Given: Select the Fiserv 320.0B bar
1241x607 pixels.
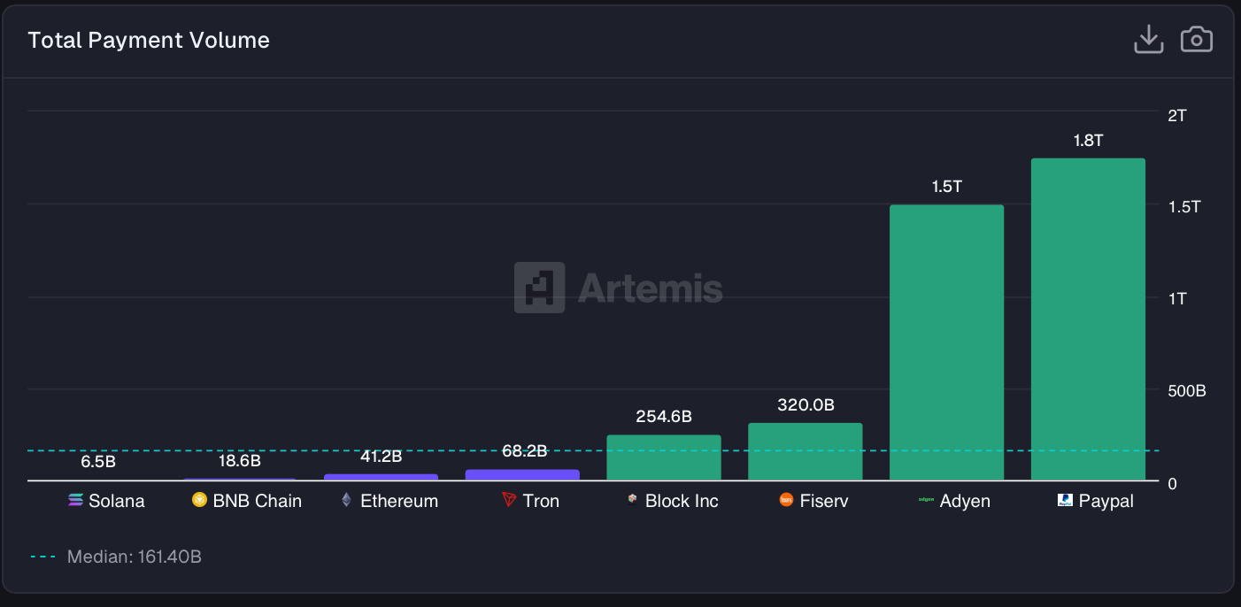Looking at the screenshot, I should click(x=805, y=452).
